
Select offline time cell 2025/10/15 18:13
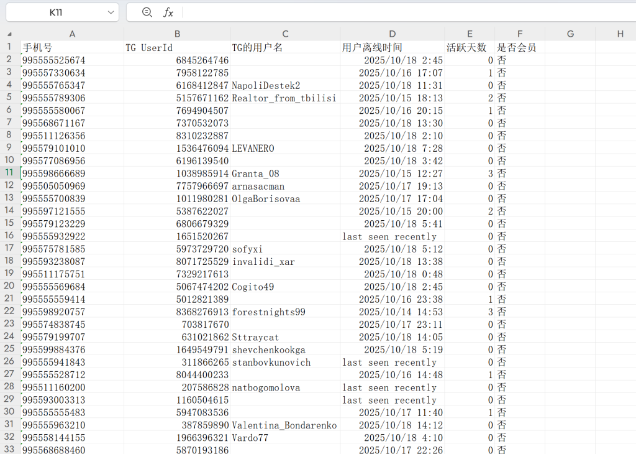coord(393,98)
